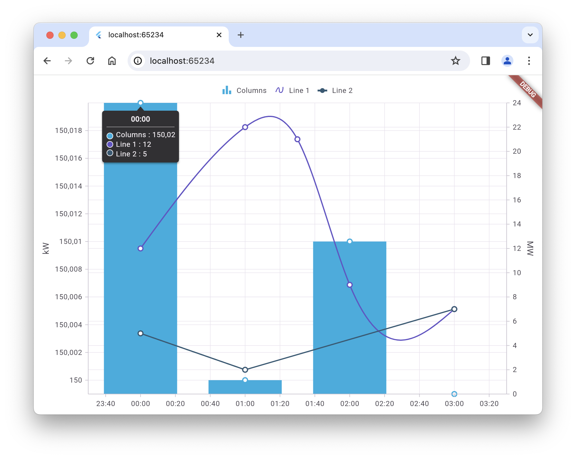Click the address bar URL field

point(271,61)
